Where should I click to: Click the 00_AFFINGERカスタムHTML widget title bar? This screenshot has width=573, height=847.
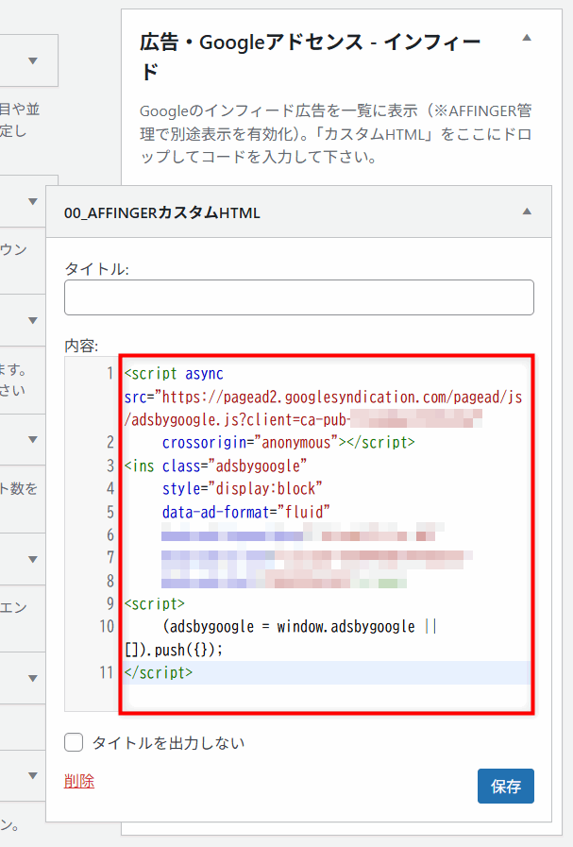298,212
